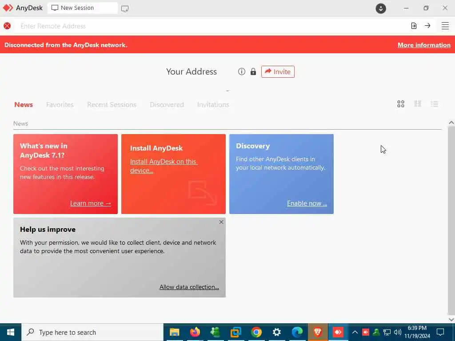
Task: Launch Firefox from the taskbar
Action: click(x=195, y=332)
